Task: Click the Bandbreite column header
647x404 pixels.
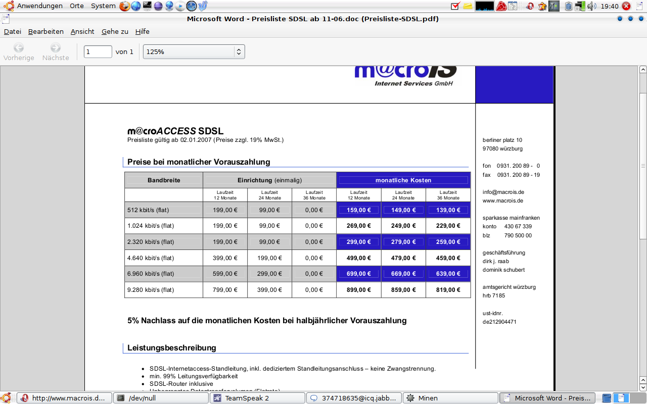Action: point(164,180)
